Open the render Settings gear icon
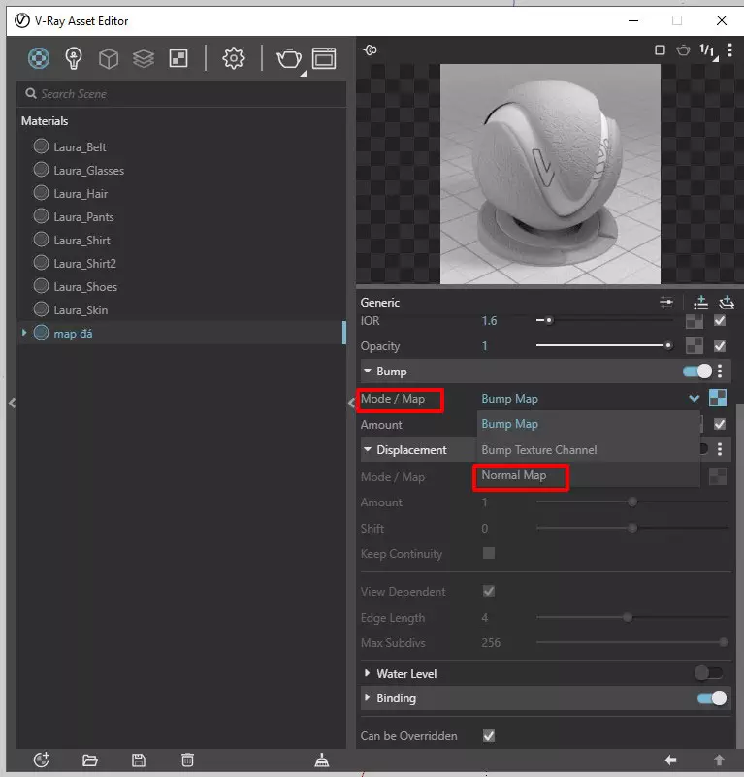This screenshot has width=744, height=777. point(233,59)
